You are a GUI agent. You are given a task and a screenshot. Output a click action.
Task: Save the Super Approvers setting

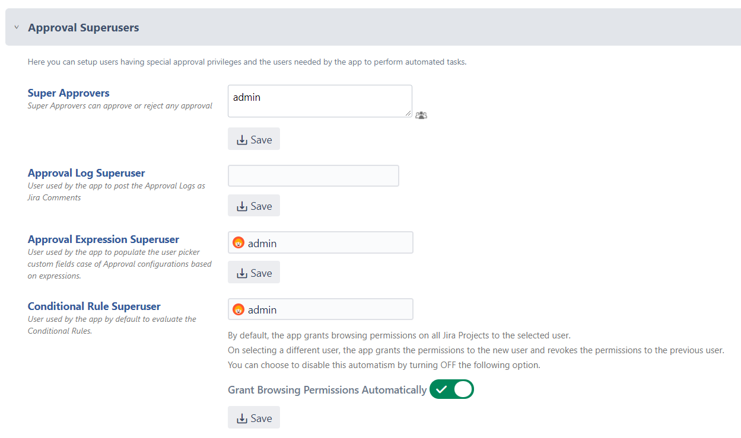(254, 139)
